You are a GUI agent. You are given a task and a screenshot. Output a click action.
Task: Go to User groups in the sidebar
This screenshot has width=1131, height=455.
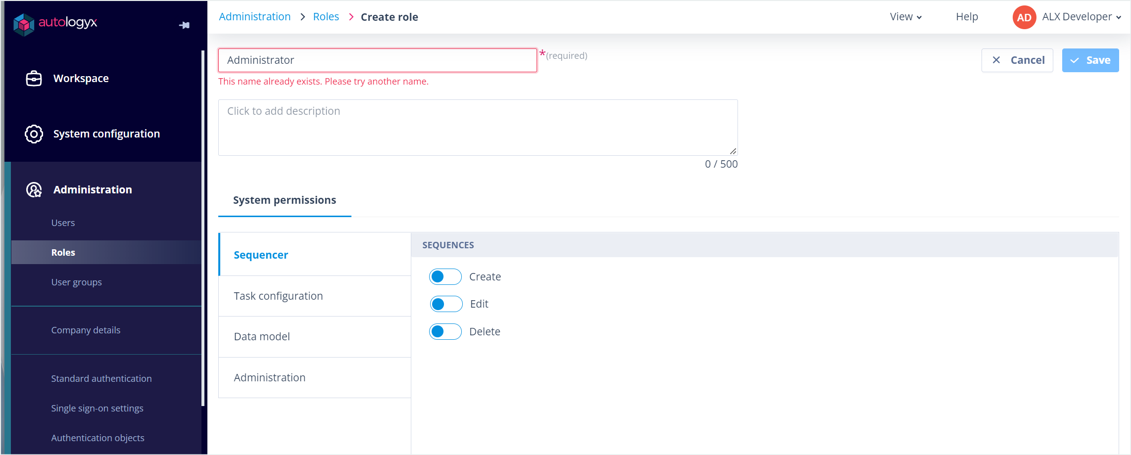[x=76, y=282]
